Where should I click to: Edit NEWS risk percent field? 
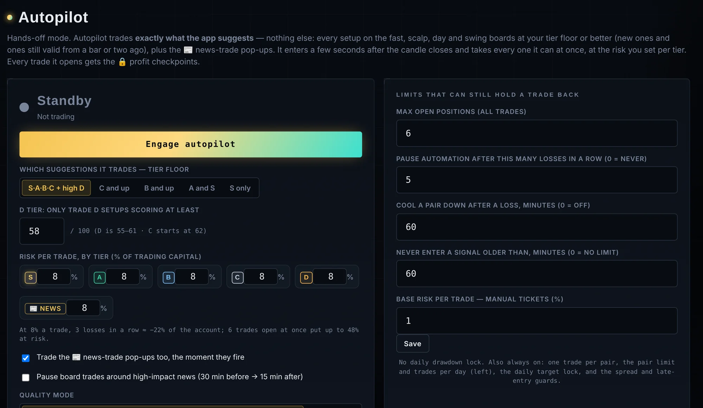coord(83,308)
